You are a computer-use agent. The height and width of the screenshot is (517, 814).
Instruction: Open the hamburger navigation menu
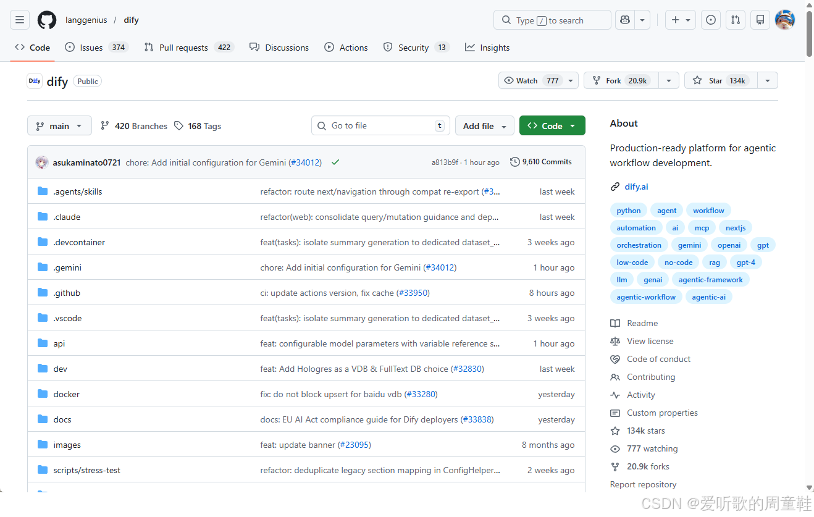(x=20, y=20)
